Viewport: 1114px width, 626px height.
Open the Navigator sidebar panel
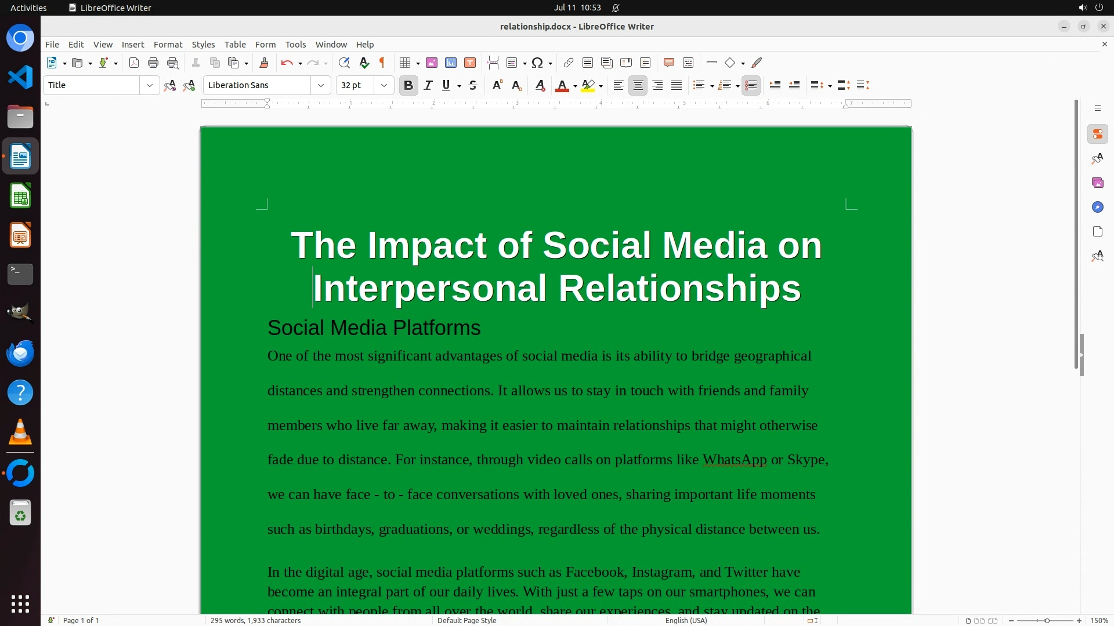[x=1097, y=207]
